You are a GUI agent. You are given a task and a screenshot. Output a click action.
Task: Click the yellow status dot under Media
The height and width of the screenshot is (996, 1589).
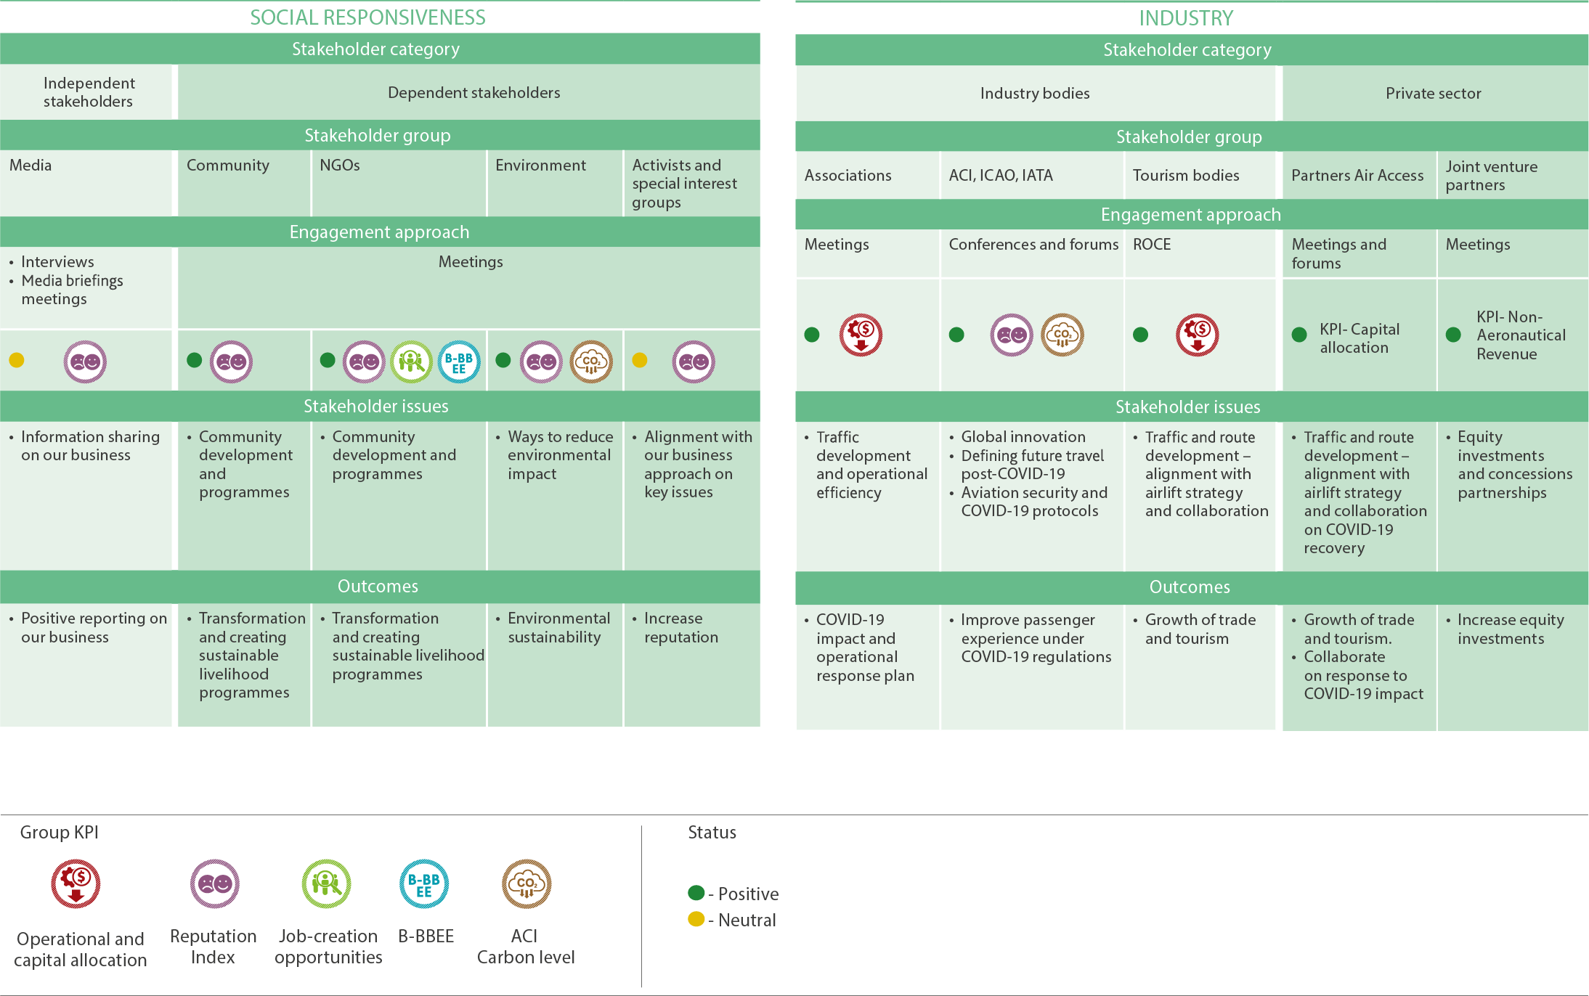click(x=17, y=360)
